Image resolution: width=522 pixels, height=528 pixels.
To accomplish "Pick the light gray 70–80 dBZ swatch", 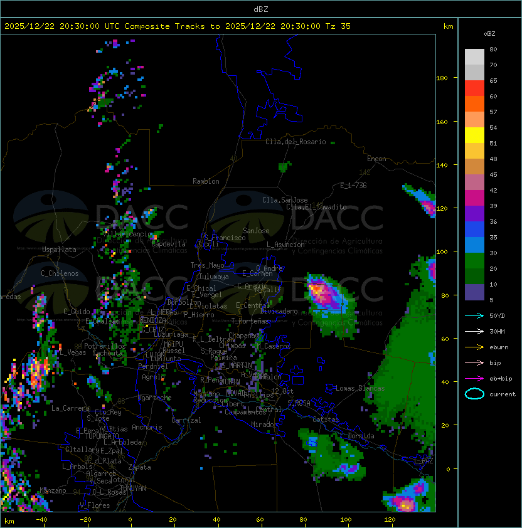I will point(474,57).
